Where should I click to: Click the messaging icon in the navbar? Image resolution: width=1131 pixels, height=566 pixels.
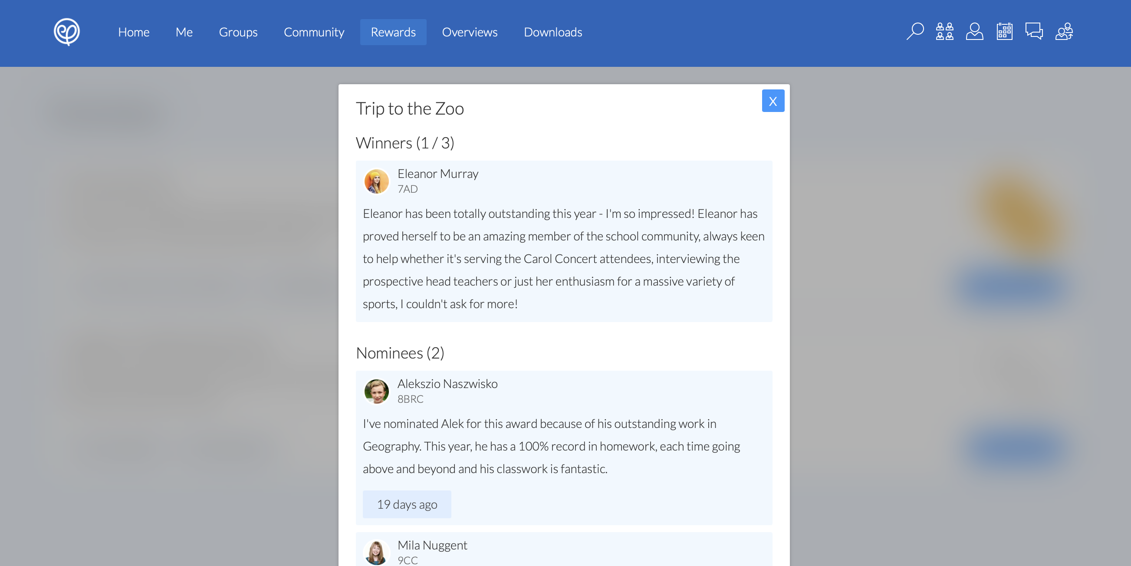(x=1033, y=32)
